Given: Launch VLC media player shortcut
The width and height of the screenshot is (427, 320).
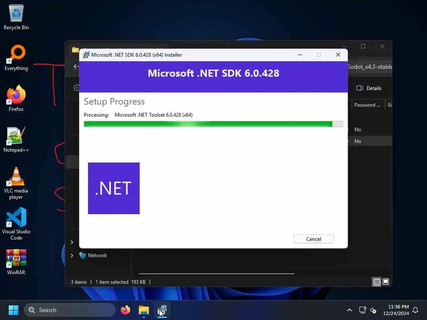Looking at the screenshot, I should [16, 183].
